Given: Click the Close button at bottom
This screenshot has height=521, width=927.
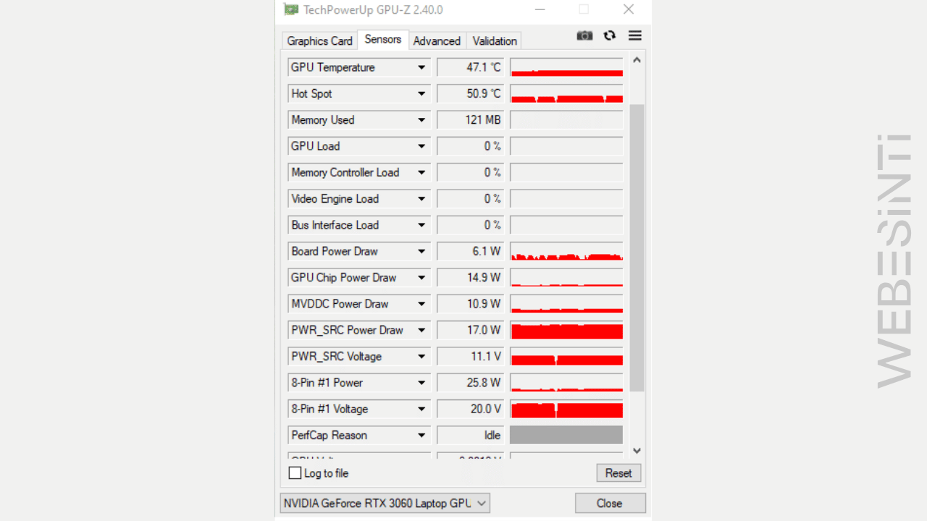Looking at the screenshot, I should 609,504.
